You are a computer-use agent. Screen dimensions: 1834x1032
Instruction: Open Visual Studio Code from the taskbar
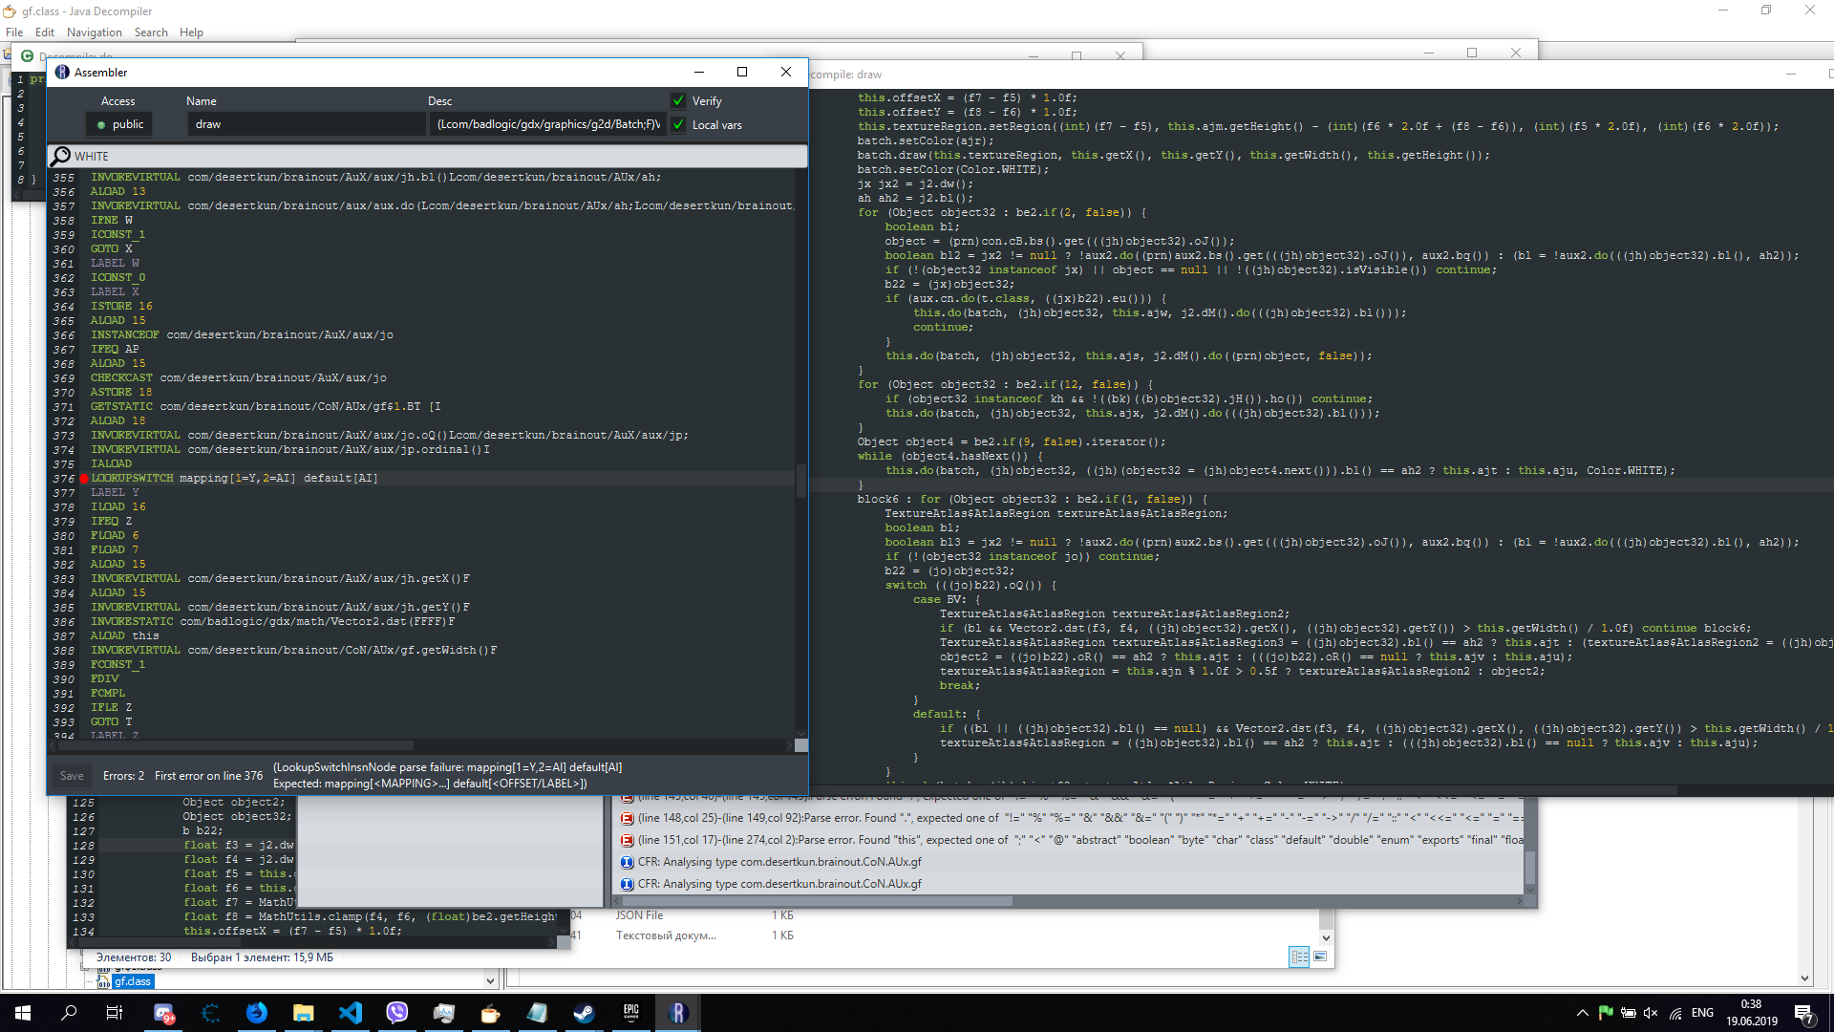(x=351, y=1013)
